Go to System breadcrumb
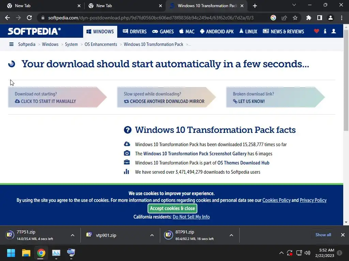This screenshot has height=261, width=349. point(71,44)
